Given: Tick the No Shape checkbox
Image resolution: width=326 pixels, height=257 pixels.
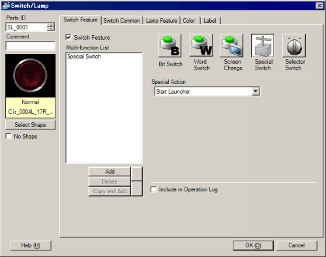Looking at the screenshot, I should (x=8, y=136).
